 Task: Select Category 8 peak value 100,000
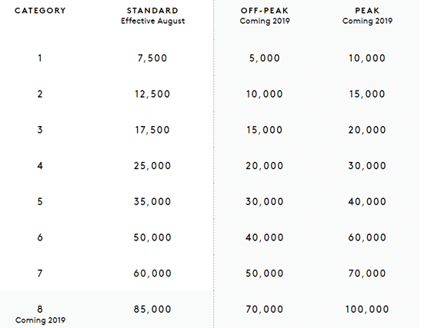click(x=367, y=309)
